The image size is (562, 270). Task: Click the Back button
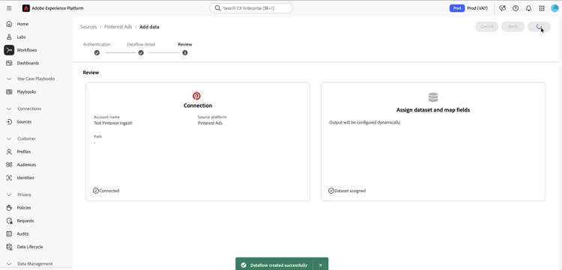513,26
